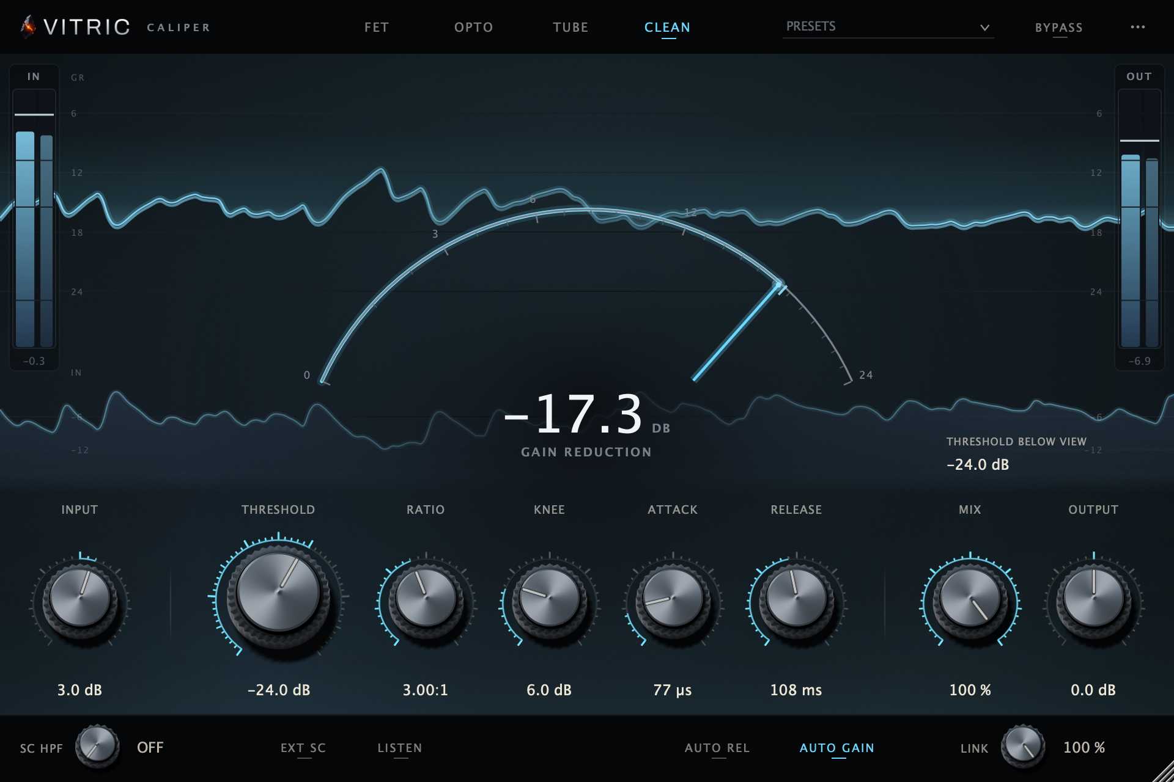Viewport: 1174px width, 782px height.
Task: Click the LINK 100 % value
Action: [x=1084, y=747]
